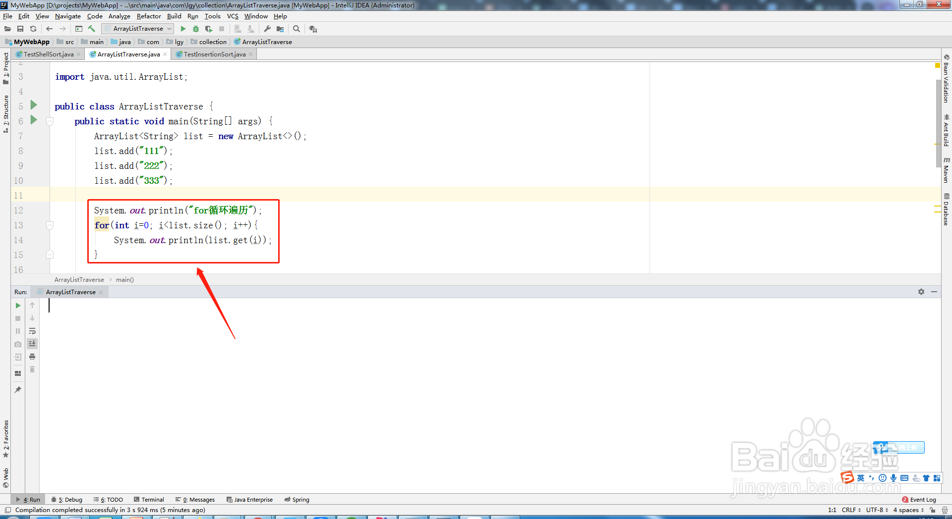The height and width of the screenshot is (519, 952).
Task: Collapse the for loop fold marker on line 13
Action: point(50,225)
